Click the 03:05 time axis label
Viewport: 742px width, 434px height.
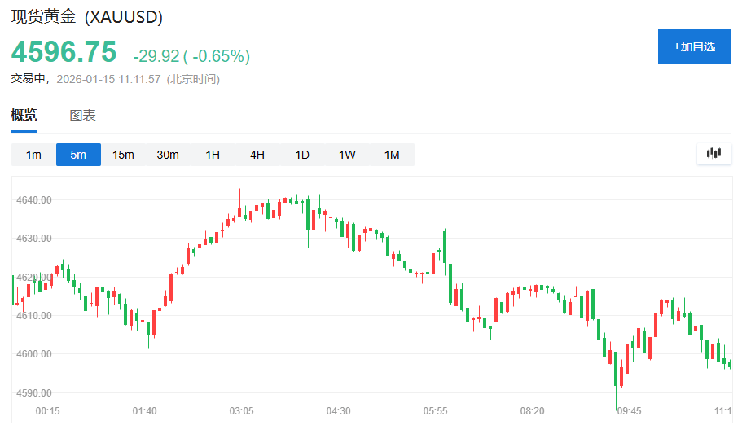coord(242,411)
